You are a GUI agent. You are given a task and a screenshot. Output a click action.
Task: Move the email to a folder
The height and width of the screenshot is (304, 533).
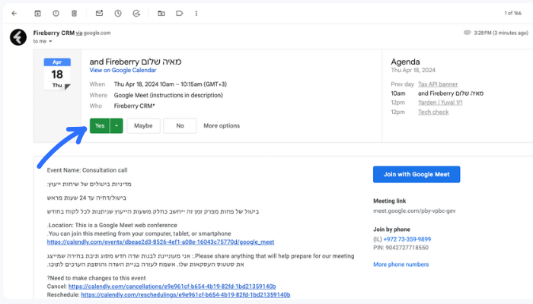[x=161, y=13]
